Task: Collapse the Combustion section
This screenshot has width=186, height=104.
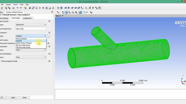Action: (x=49, y=47)
